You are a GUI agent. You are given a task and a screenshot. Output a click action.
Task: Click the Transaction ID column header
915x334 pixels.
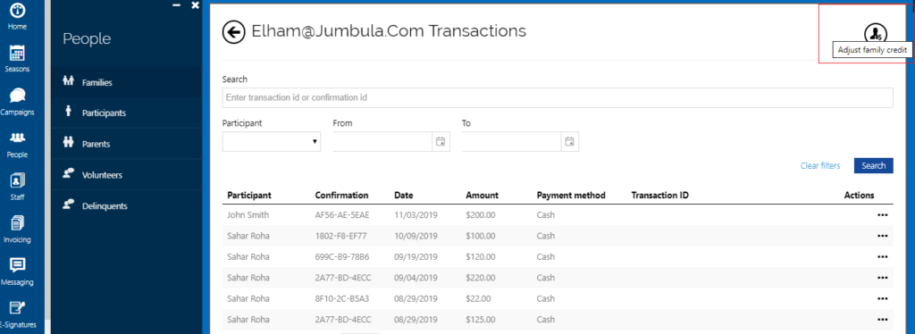click(660, 196)
